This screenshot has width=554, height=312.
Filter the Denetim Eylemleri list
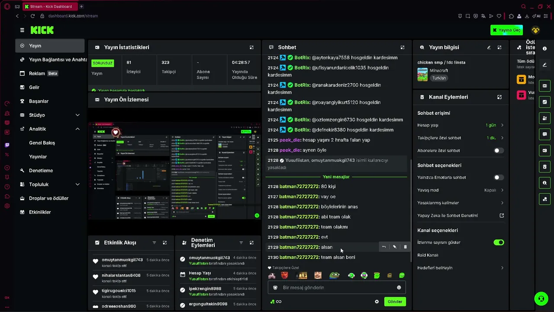[241, 243]
